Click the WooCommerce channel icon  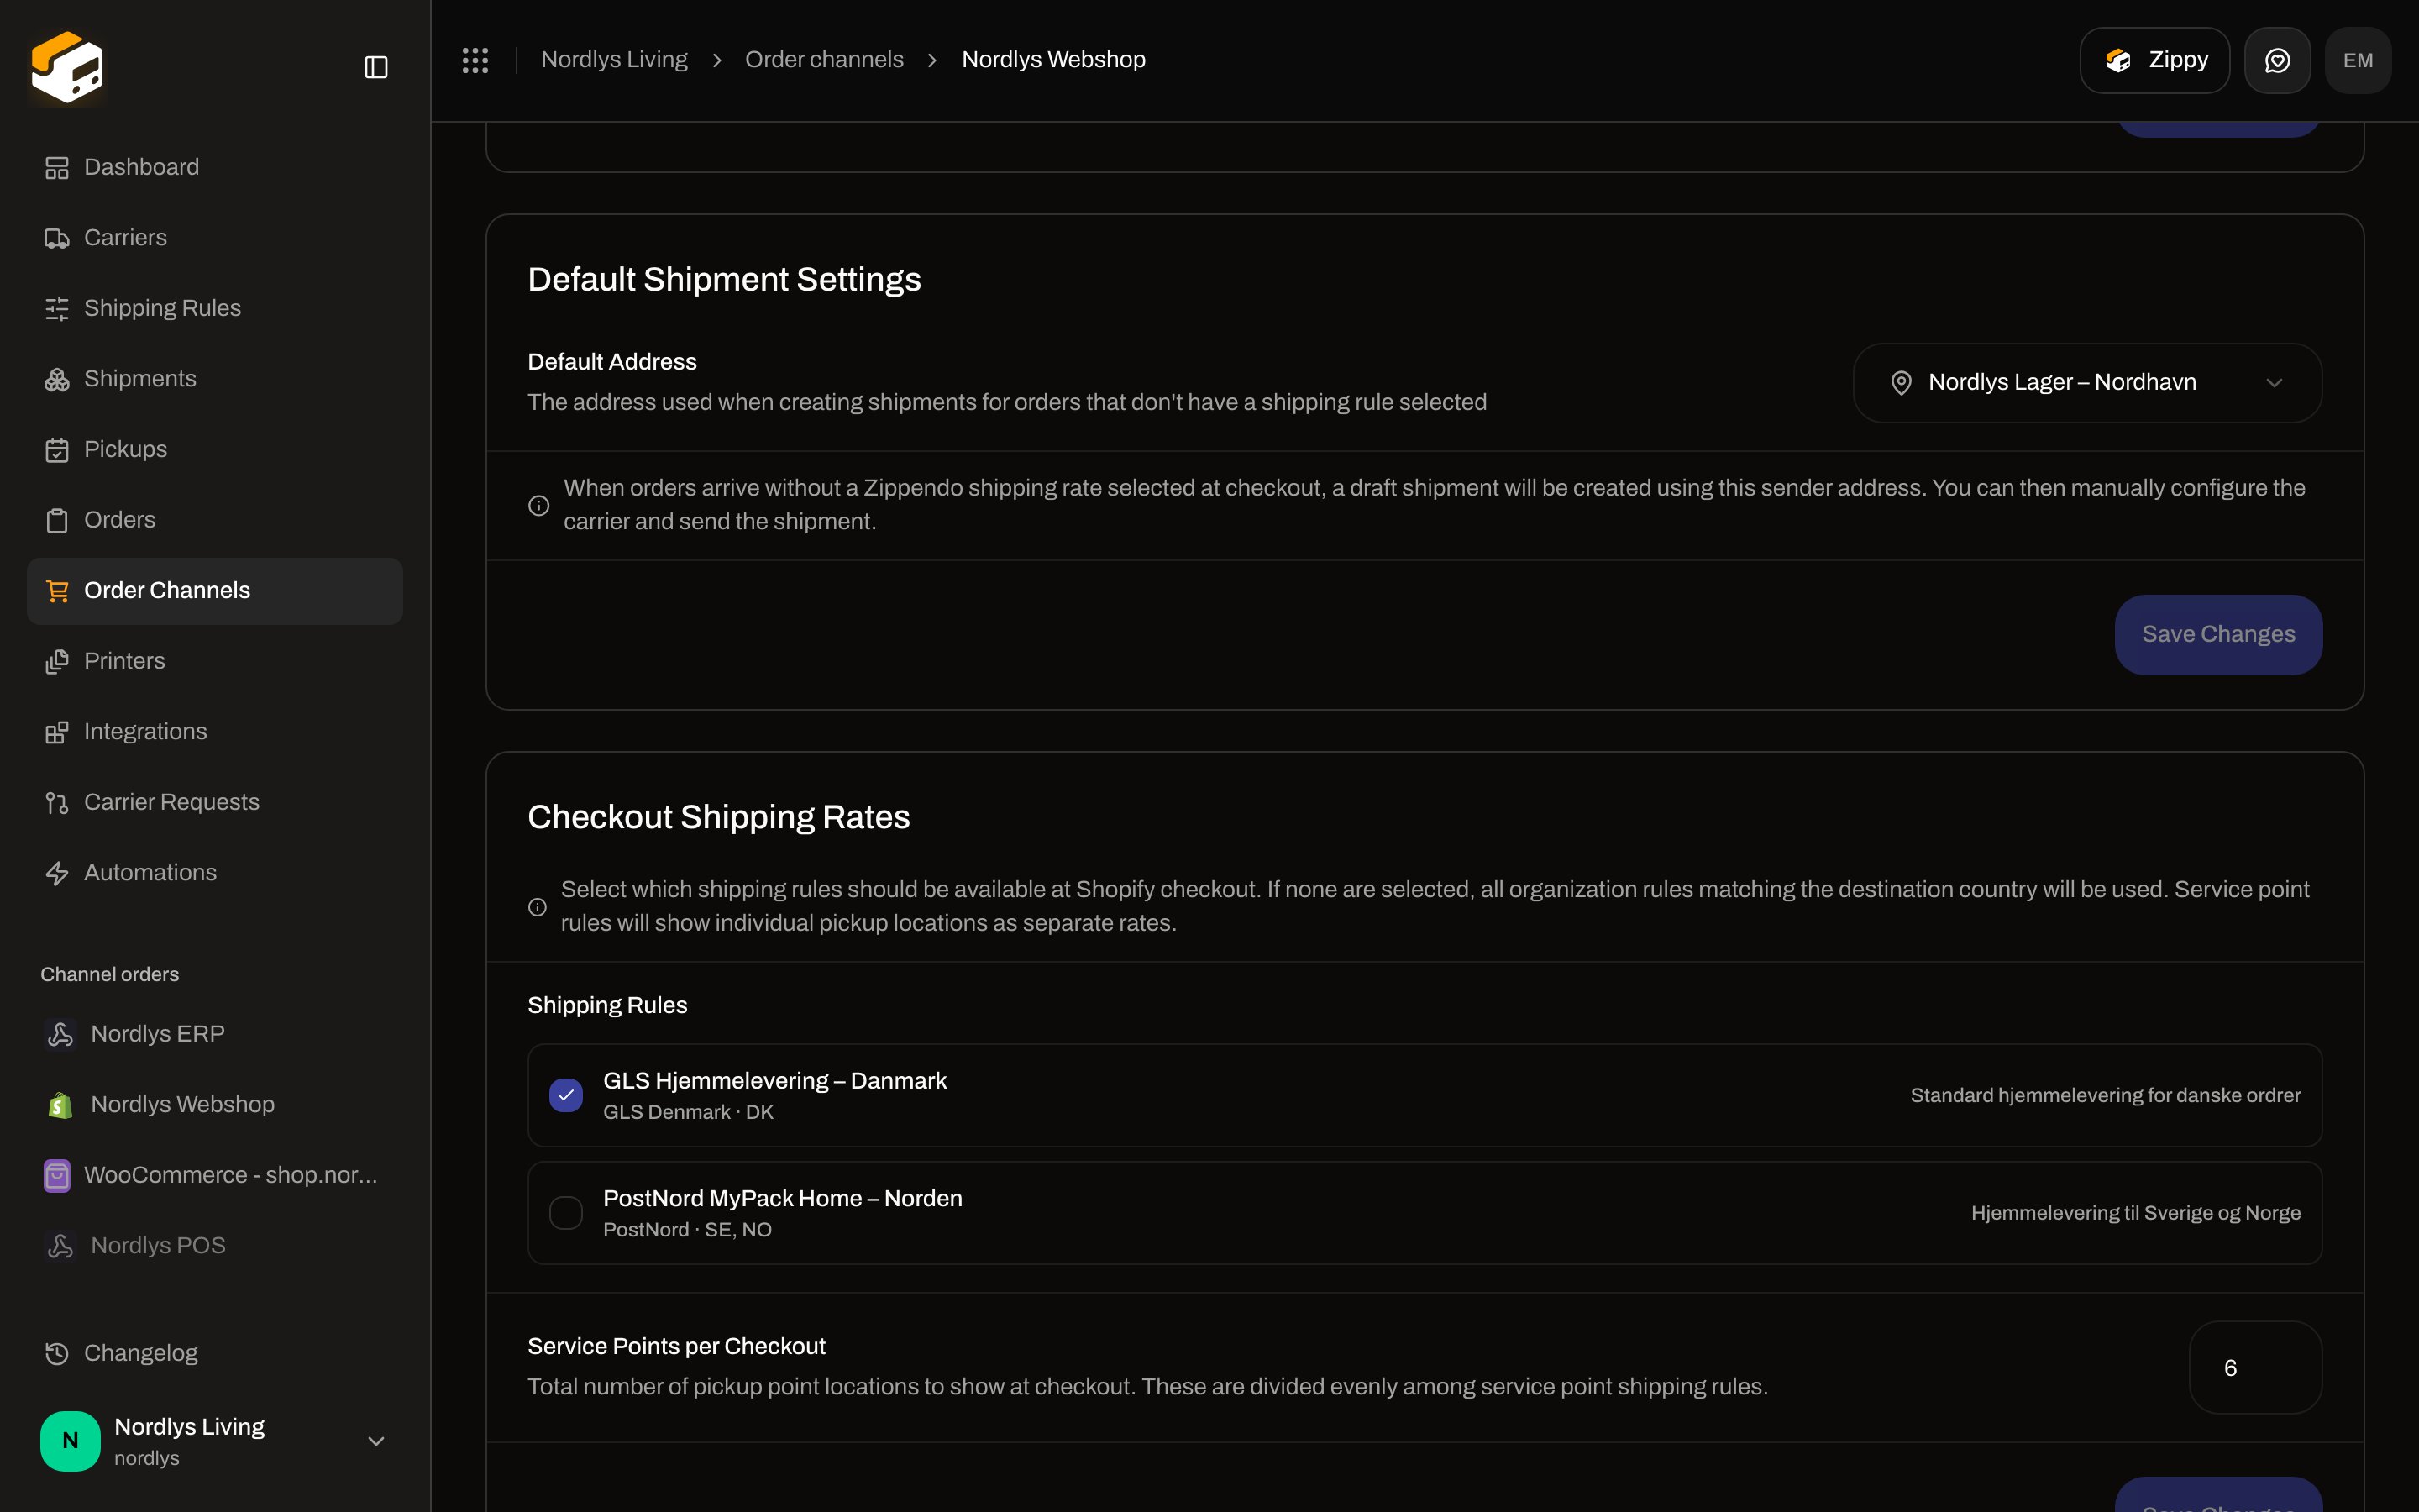pos(57,1176)
